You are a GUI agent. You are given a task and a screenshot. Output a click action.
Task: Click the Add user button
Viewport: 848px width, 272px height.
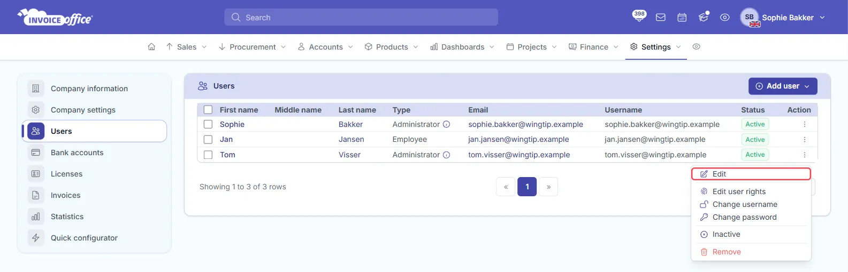783,86
